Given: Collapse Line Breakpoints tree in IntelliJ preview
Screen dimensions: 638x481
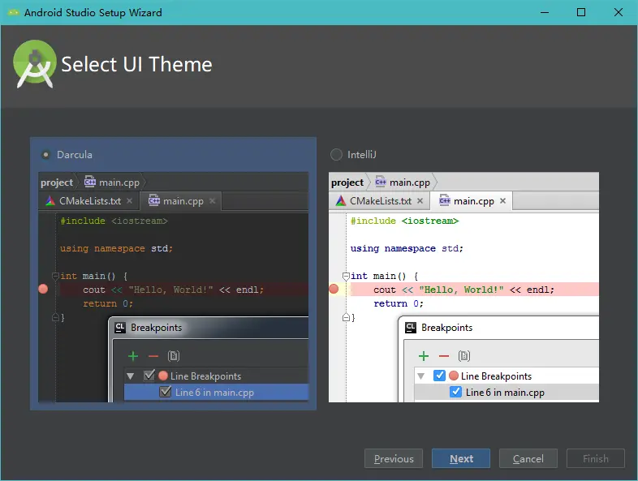Looking at the screenshot, I should (421, 376).
